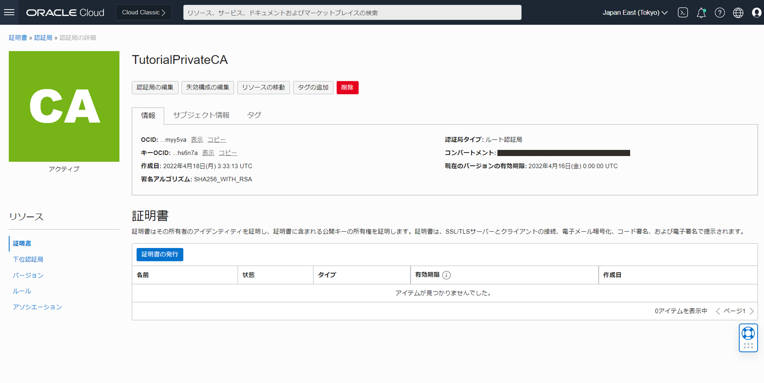This screenshot has height=383, width=764.
Task: Switch to the サブジェクト情報 tab
Action: pos(201,115)
